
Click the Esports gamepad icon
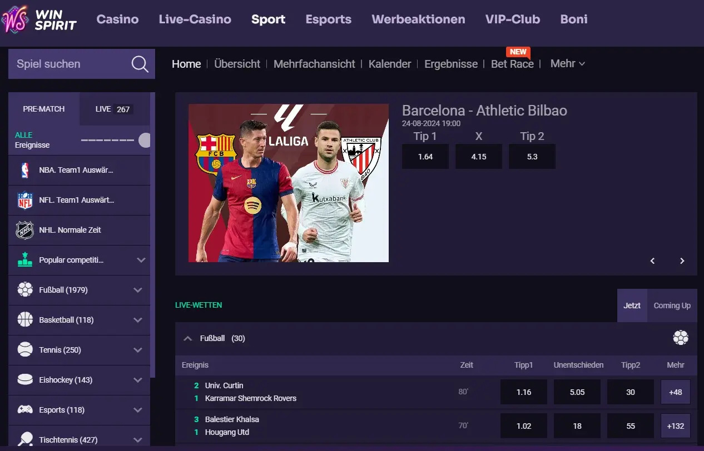point(25,410)
